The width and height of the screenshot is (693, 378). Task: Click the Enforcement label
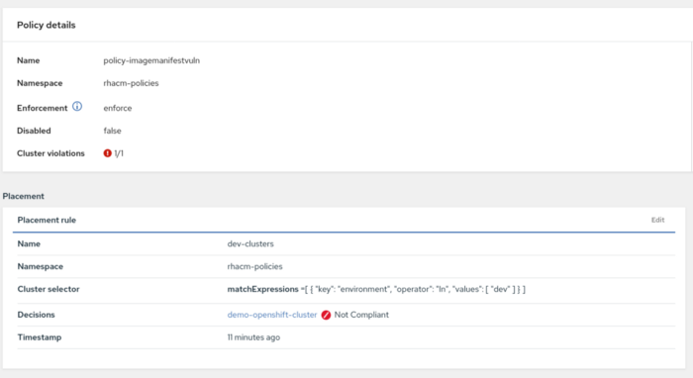click(42, 108)
